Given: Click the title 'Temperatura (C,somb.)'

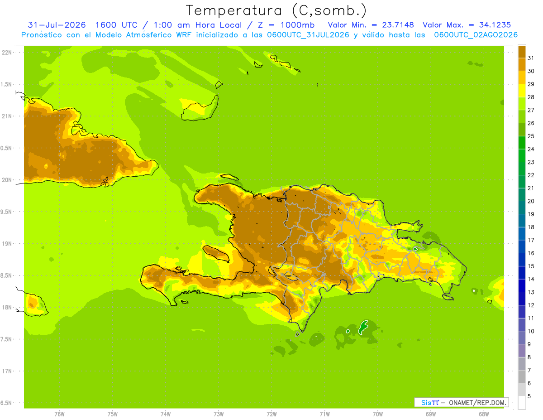Looking at the screenshot, I should tap(276, 10).
